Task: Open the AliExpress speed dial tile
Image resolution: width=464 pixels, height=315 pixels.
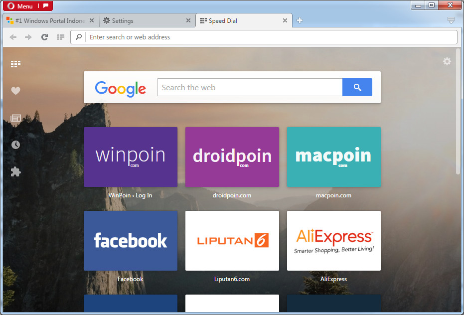Action: coord(334,241)
